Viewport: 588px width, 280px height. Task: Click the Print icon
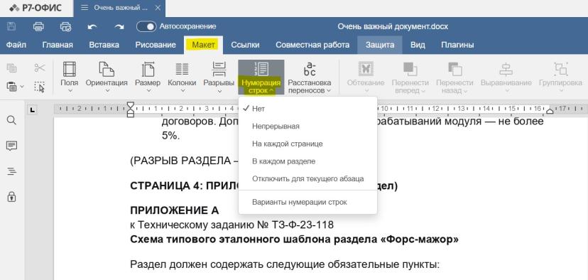38,26
